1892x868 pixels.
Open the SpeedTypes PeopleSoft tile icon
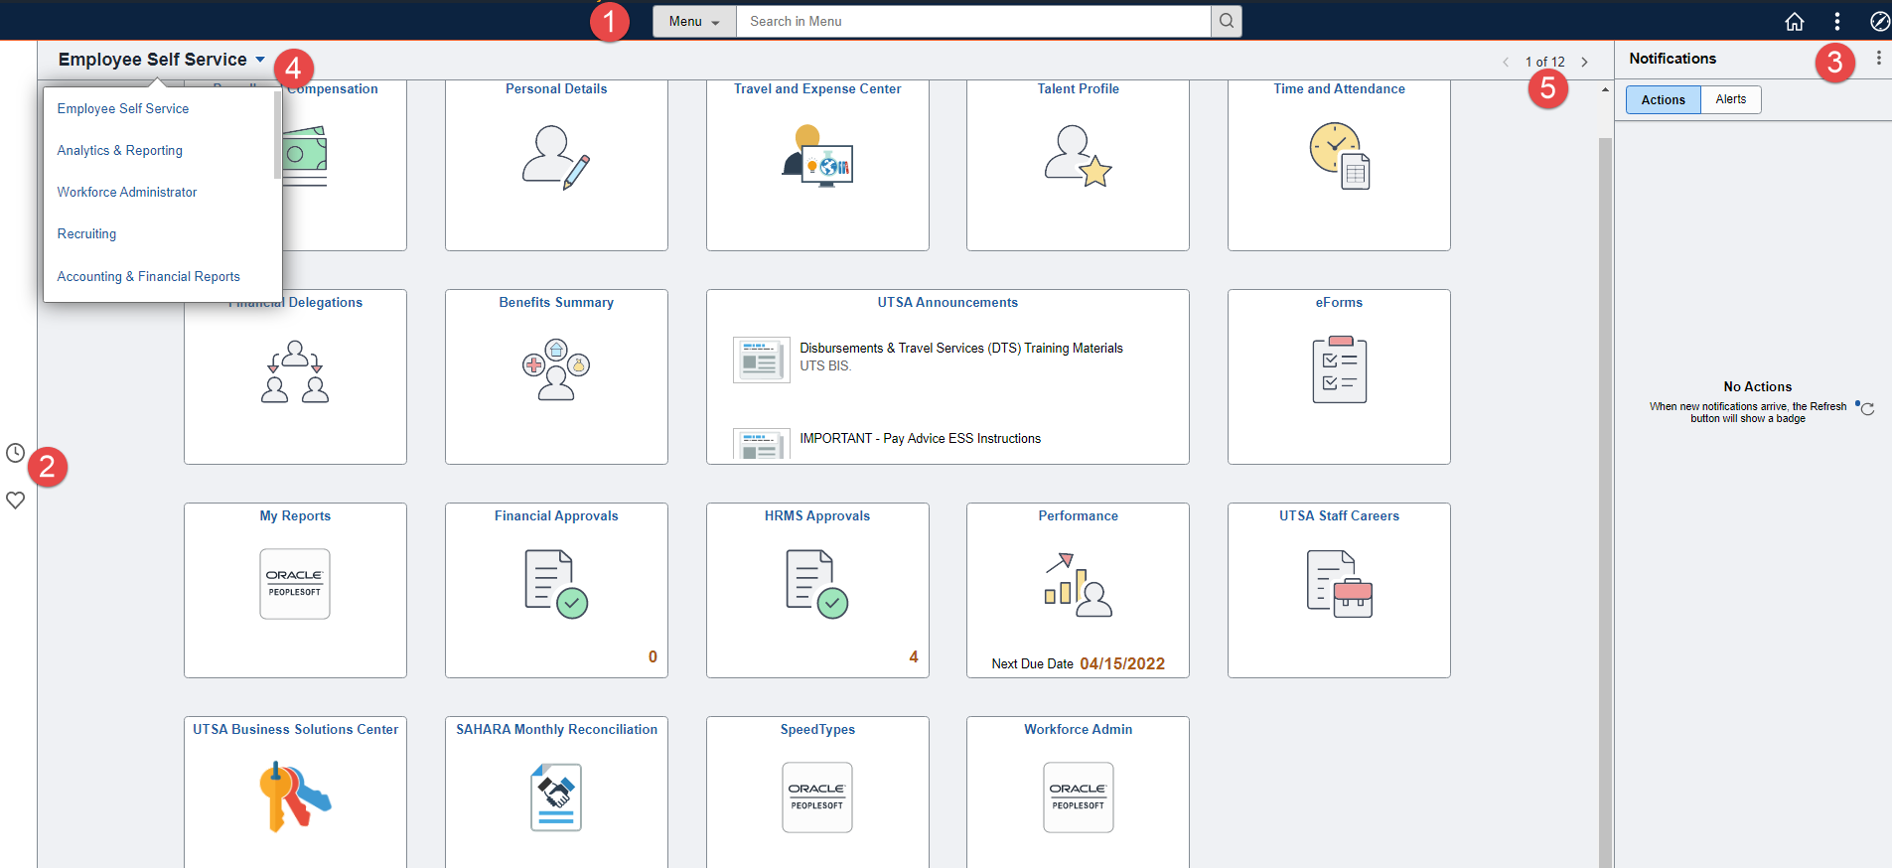(x=817, y=797)
